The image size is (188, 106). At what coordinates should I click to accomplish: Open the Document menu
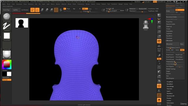(19, 4)
